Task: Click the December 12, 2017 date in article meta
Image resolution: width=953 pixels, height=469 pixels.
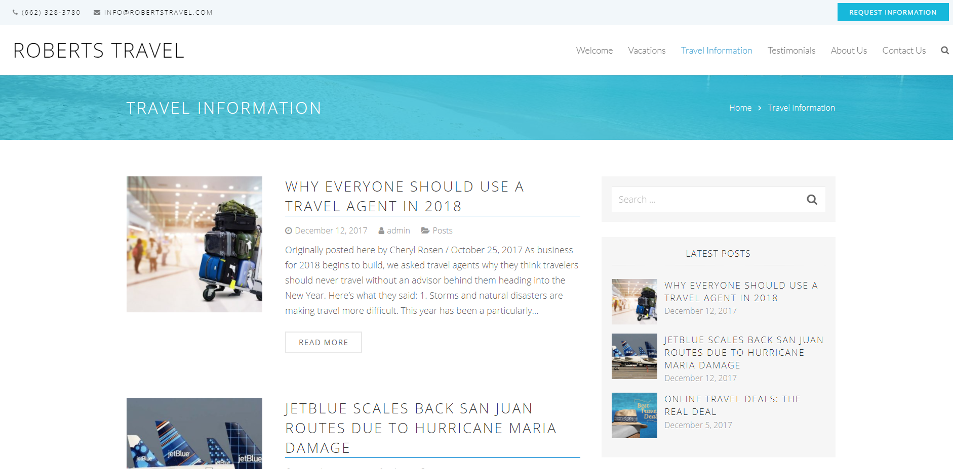Action: [x=331, y=230]
